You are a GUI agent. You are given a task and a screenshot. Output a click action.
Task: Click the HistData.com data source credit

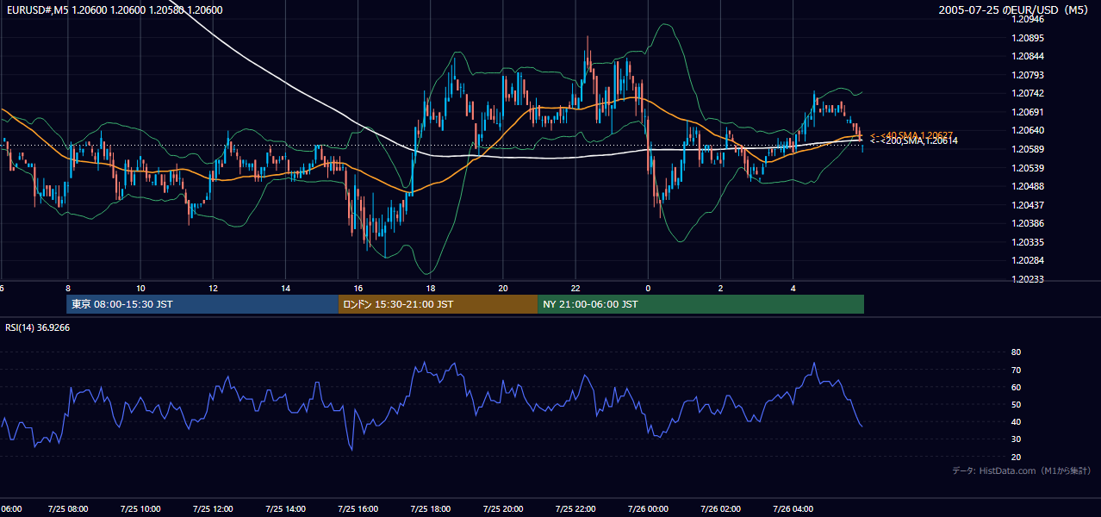tap(1022, 470)
